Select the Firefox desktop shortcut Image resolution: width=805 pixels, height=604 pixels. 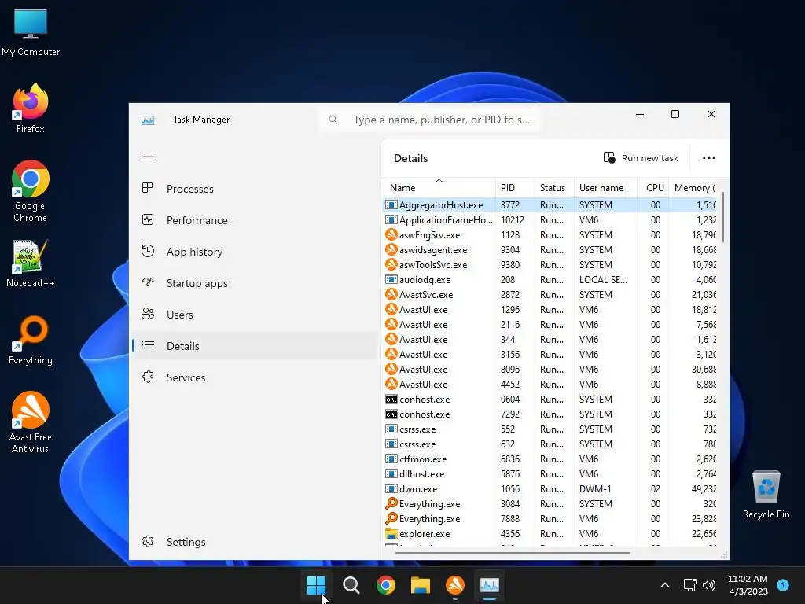pyautogui.click(x=31, y=109)
